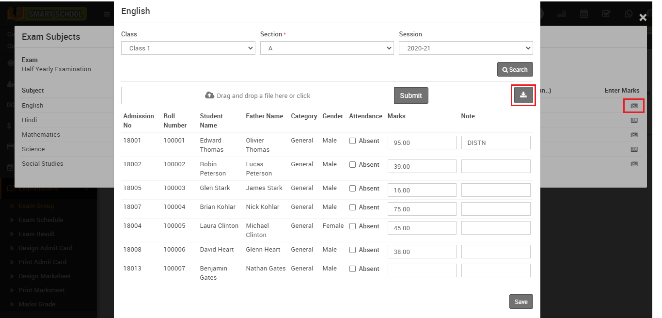Open the enter marks icon for Science
Viewport: 662px width, 318px height.
634,149
